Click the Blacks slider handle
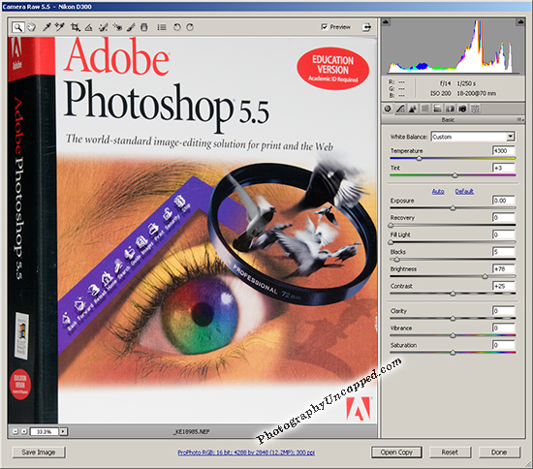The height and width of the screenshot is (469, 533). coord(396,260)
